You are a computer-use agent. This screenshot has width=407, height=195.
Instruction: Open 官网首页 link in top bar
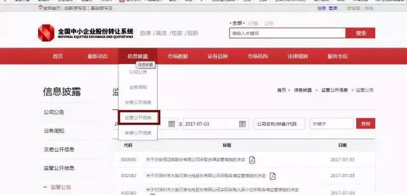click(52, 8)
